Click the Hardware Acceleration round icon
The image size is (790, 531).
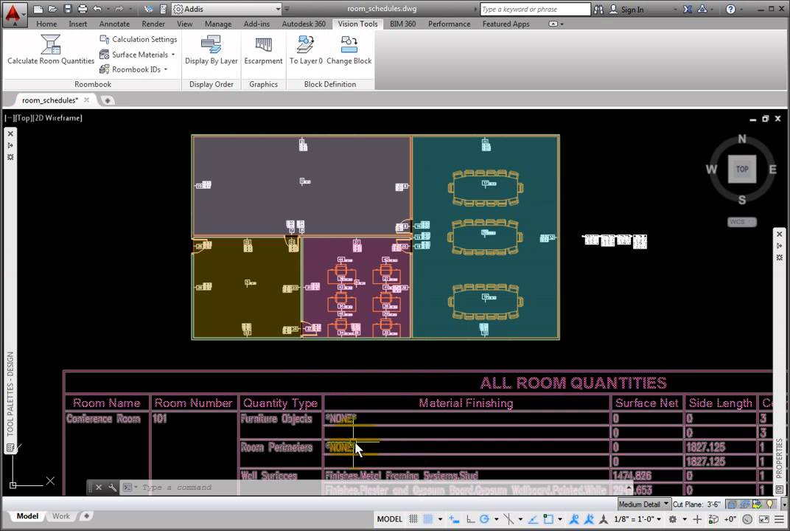(748, 519)
